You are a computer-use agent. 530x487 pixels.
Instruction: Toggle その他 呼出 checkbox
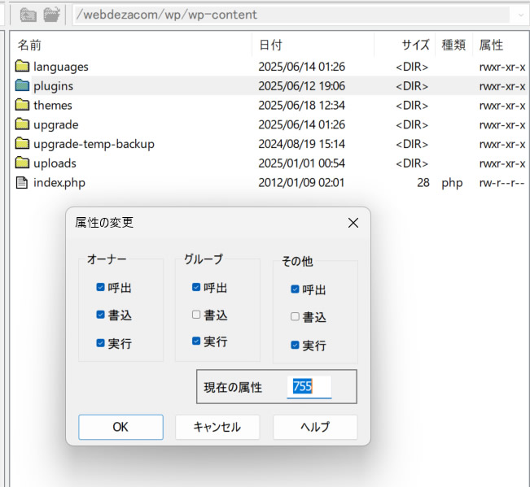pos(295,289)
